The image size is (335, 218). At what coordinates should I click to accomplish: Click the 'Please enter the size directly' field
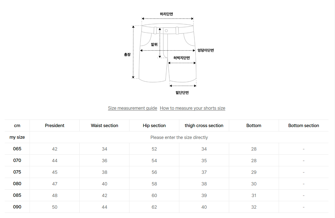pyautogui.click(x=179, y=137)
